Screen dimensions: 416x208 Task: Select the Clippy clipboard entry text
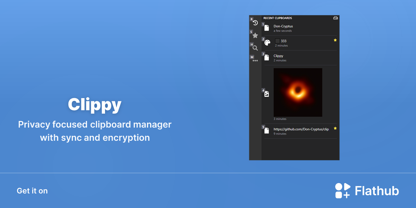pos(278,56)
